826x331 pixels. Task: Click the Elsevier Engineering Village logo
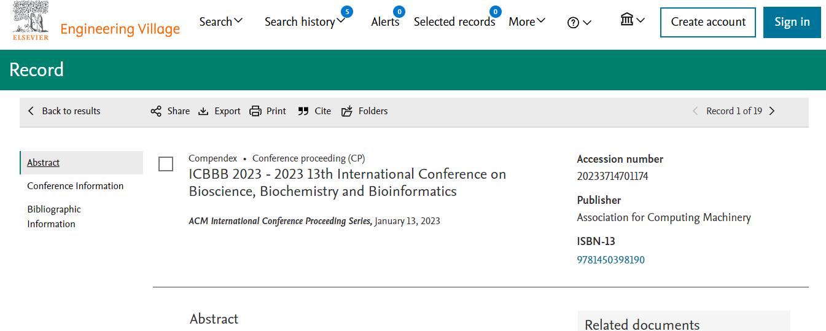96,21
